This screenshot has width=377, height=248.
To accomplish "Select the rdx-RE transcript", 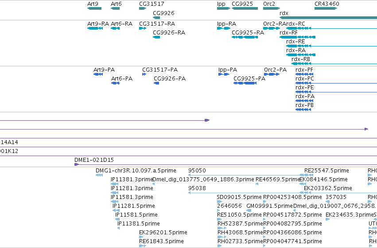I will (x=331, y=46).
